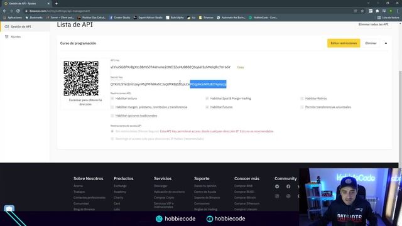
Task: Select the Gestión de API - Ajustes tab
Action: click(x=25, y=4)
